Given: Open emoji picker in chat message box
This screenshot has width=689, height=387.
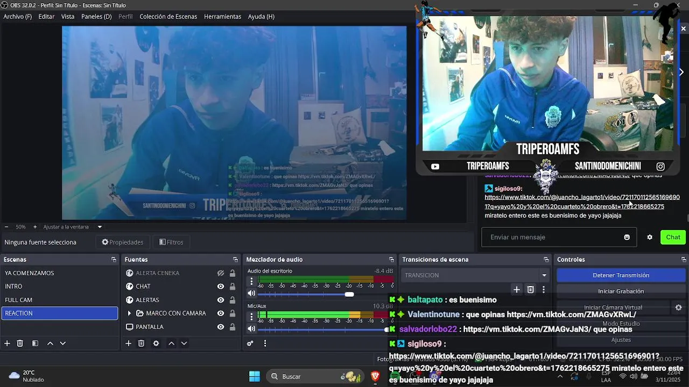Looking at the screenshot, I should click(627, 237).
